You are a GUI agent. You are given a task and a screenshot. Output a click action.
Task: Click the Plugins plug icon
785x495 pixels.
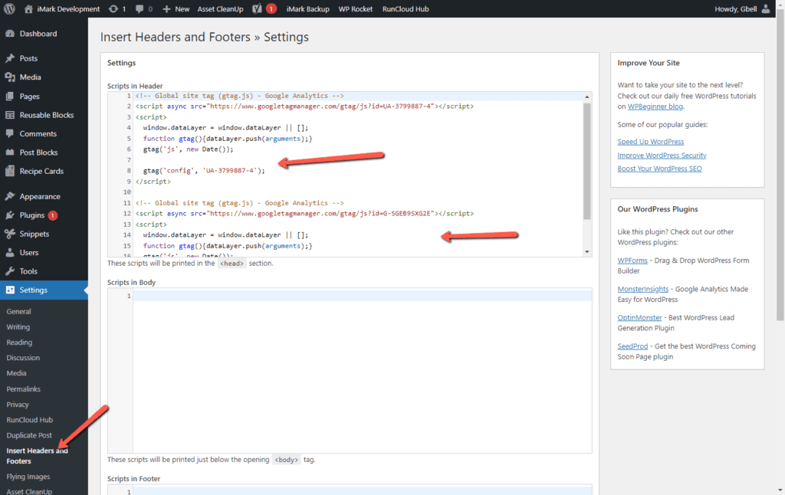(x=10, y=215)
